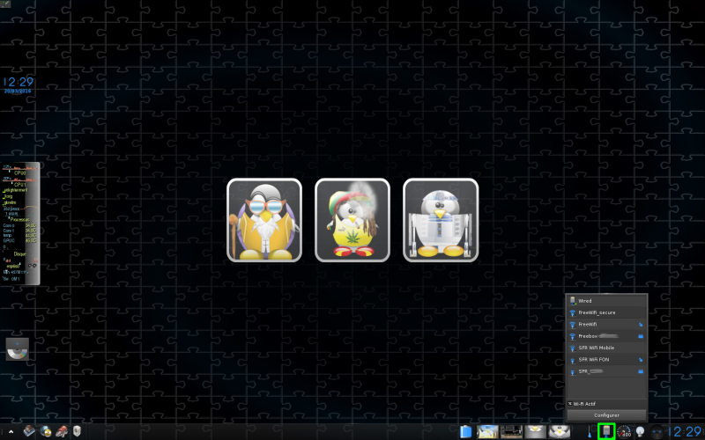Click the shelf digital clock showing 12:29
This screenshot has height=440, width=705.
[686, 432]
